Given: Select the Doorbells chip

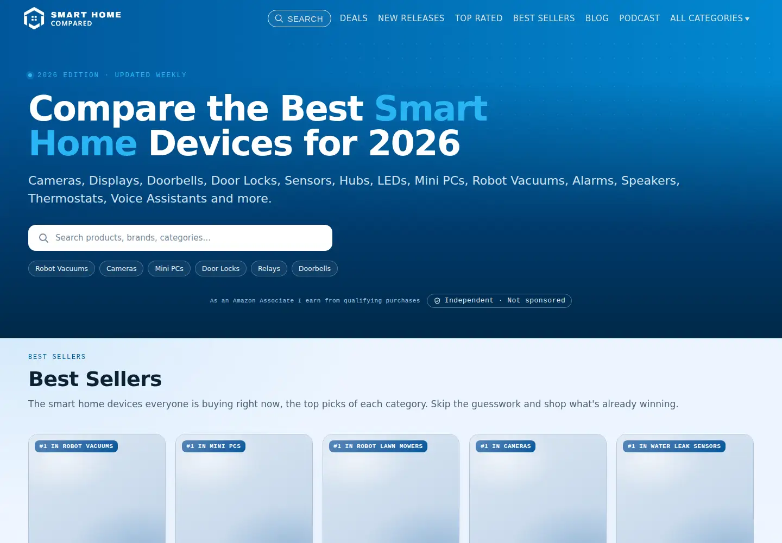Looking at the screenshot, I should pos(314,269).
